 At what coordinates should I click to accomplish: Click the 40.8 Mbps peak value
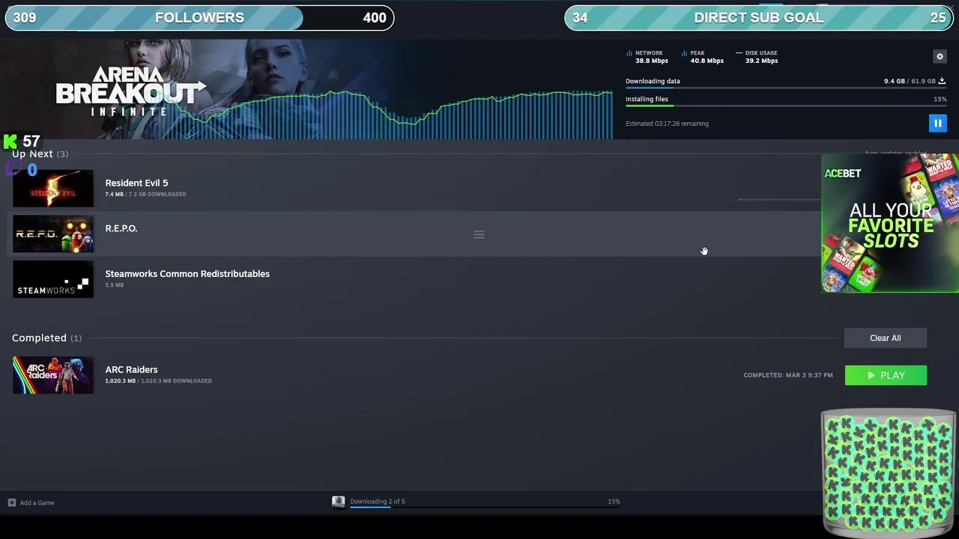pos(707,61)
